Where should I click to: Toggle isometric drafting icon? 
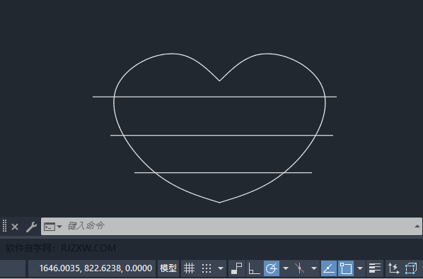[299, 268]
